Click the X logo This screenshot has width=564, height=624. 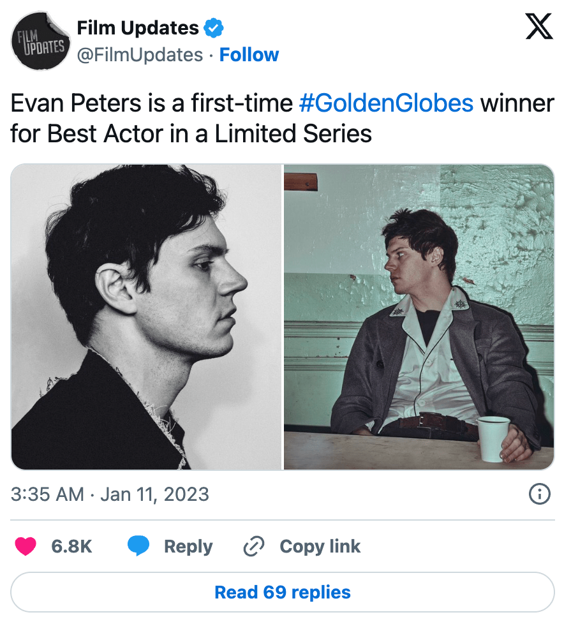point(538,27)
